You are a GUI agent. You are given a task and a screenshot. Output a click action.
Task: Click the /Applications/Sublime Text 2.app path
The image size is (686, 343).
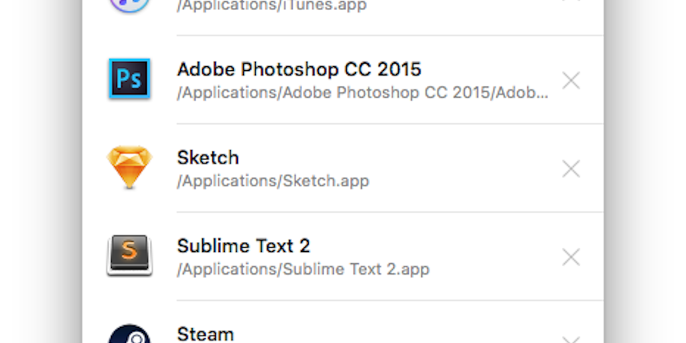pyautogui.click(x=303, y=269)
